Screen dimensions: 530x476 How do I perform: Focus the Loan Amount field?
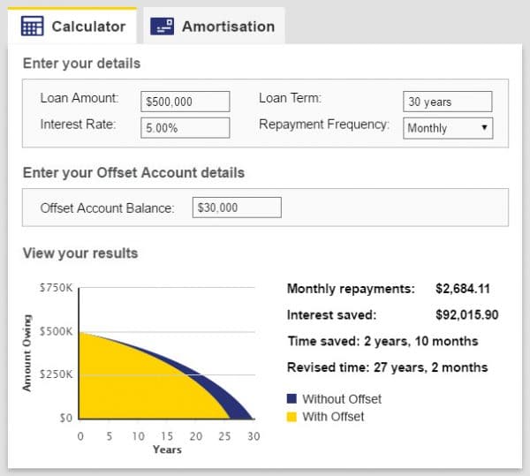coord(185,102)
